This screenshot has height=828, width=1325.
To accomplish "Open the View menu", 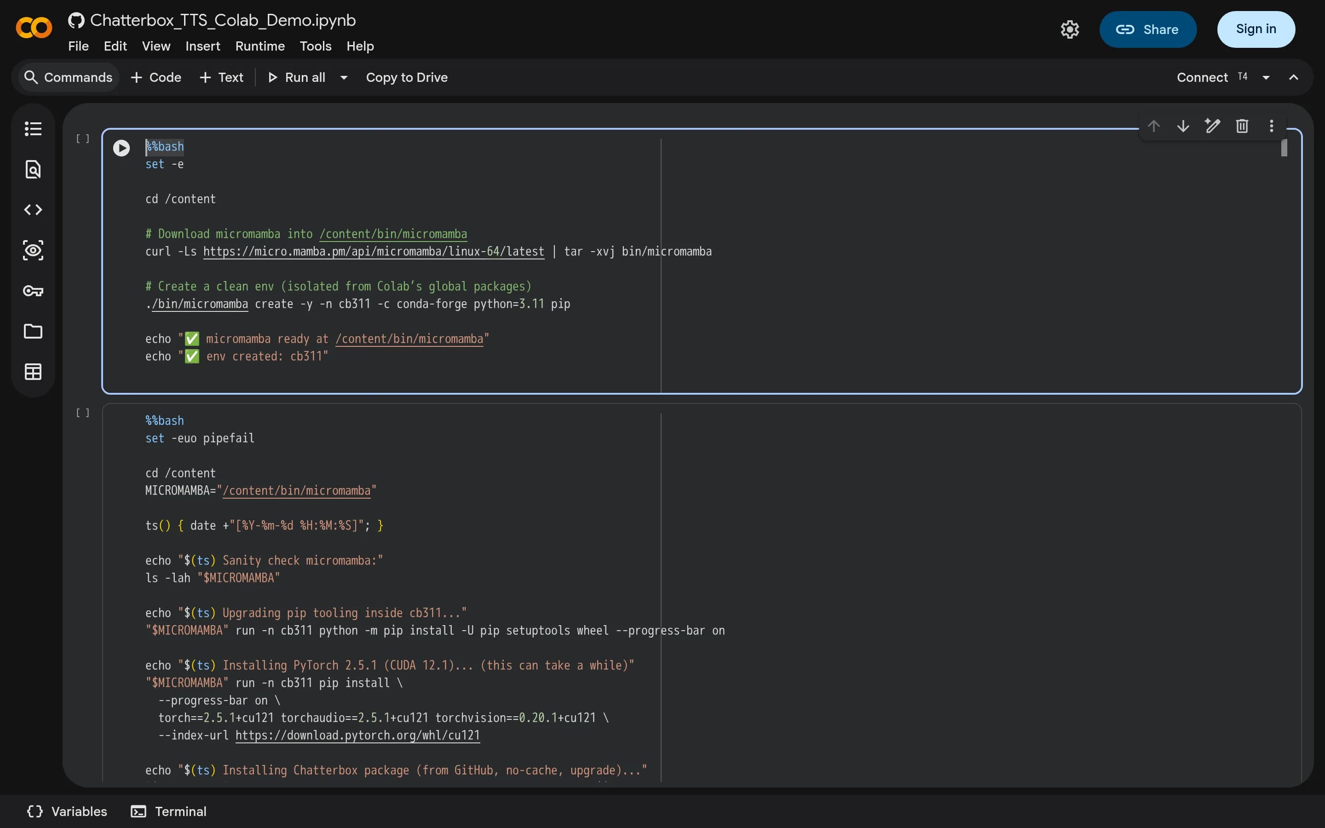I will coord(156,46).
